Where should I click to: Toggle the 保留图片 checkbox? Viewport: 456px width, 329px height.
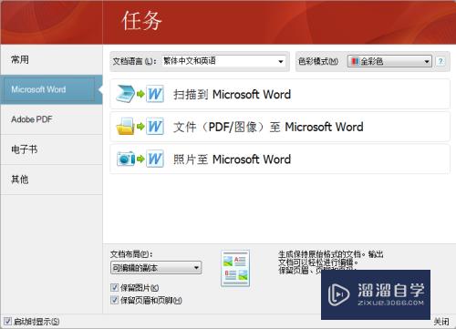[114, 287]
